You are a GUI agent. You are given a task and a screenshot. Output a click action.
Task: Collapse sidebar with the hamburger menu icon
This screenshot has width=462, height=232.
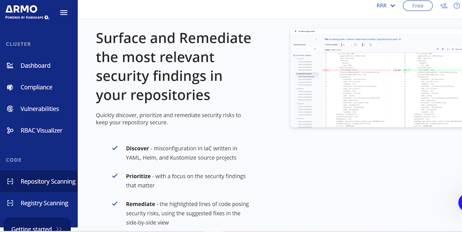64,12
